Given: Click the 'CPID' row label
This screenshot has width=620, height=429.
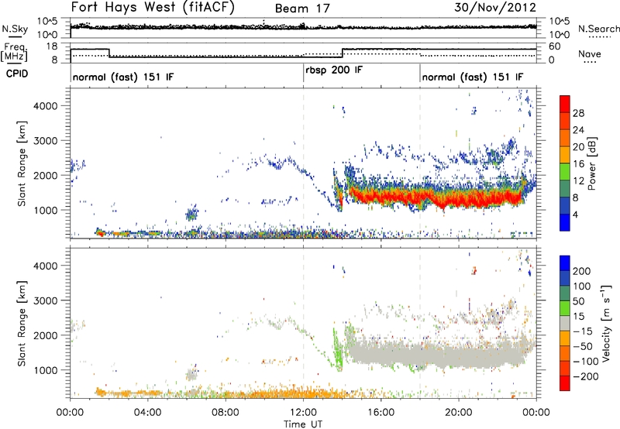Looking at the screenshot, I should [x=17, y=74].
